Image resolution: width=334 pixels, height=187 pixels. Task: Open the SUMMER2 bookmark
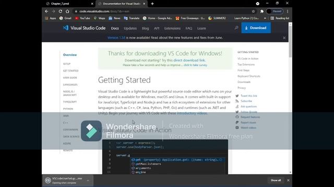(217, 18)
